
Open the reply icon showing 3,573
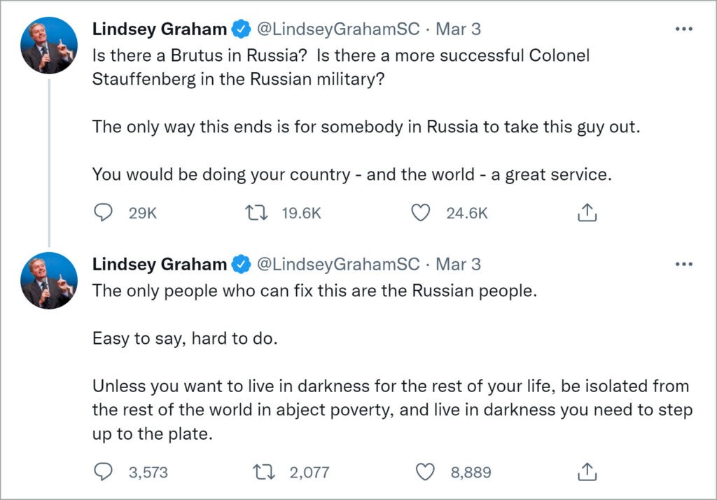[103, 472]
